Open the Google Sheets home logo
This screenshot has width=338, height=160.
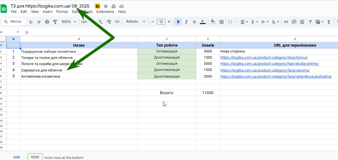pos(4,9)
